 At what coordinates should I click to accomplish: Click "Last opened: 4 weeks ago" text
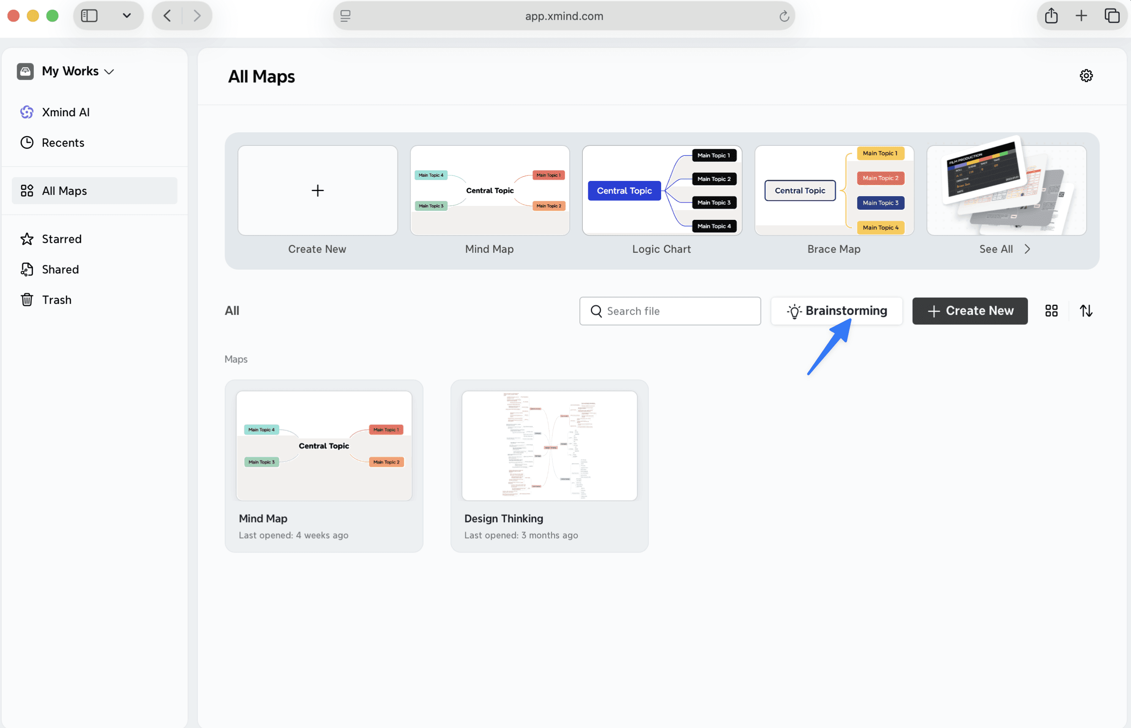click(x=293, y=535)
